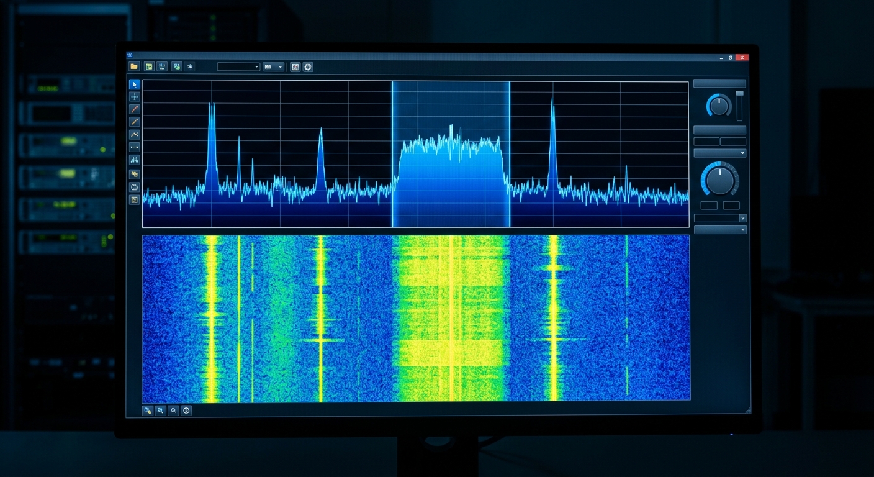The height and width of the screenshot is (477, 874).
Task: Click the rounded loop icon in the left toolbar
Action: pos(135,187)
